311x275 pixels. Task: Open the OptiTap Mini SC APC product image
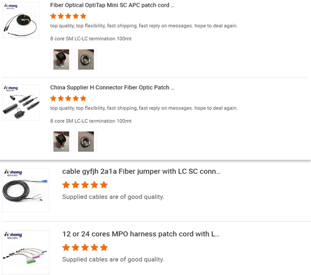point(21,20)
